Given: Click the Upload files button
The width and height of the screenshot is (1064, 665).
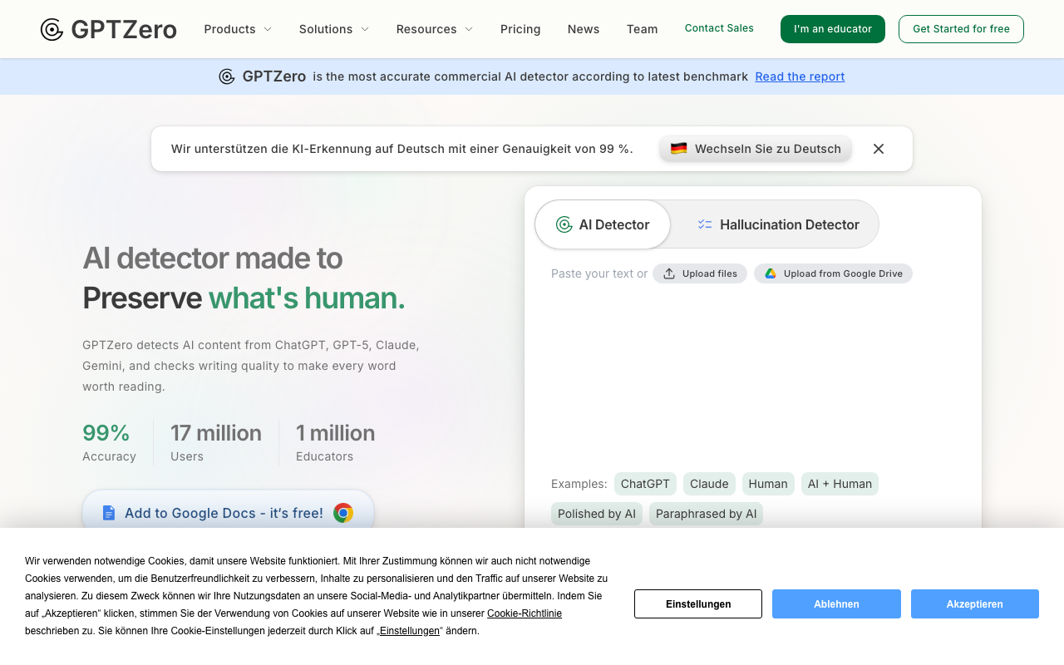Looking at the screenshot, I should pyautogui.click(x=700, y=273).
